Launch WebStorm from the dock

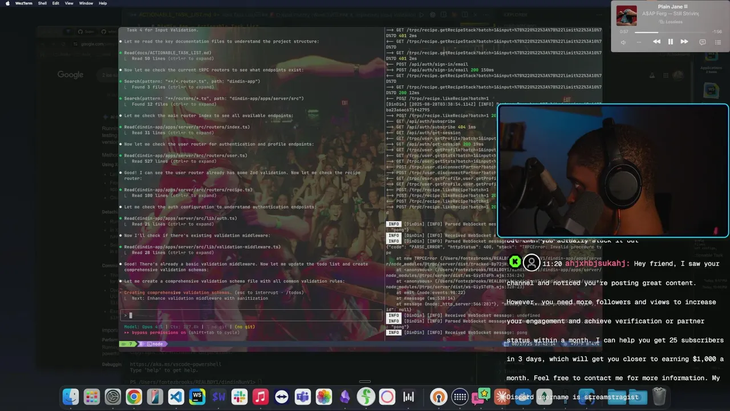pyautogui.click(x=197, y=396)
